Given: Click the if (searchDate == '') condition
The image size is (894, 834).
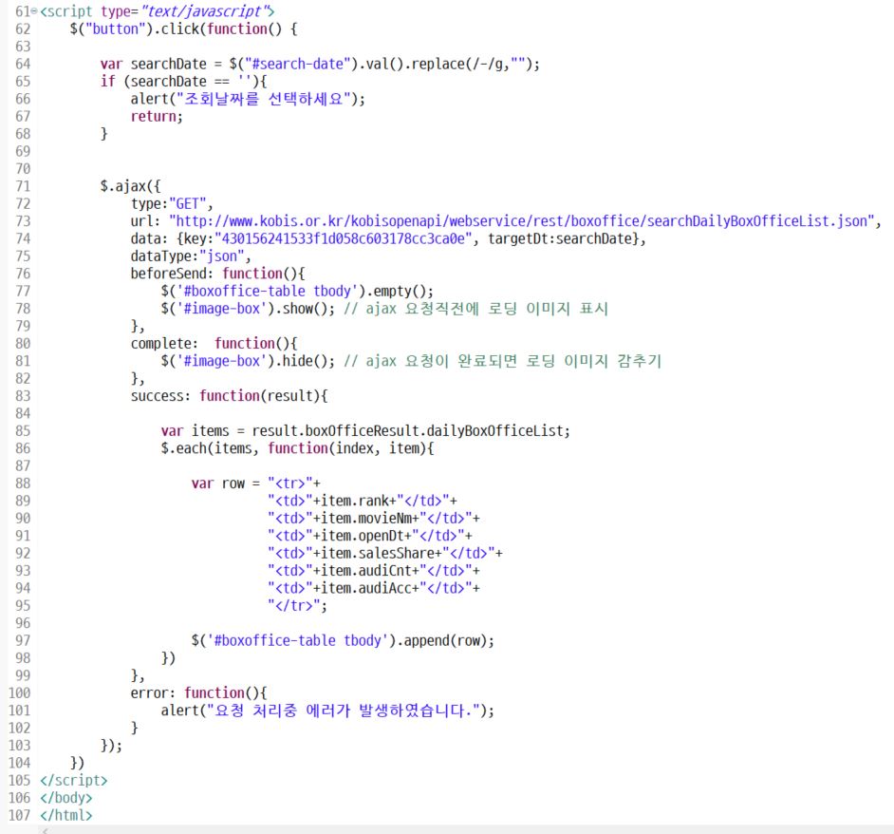Looking at the screenshot, I should pos(179,82).
